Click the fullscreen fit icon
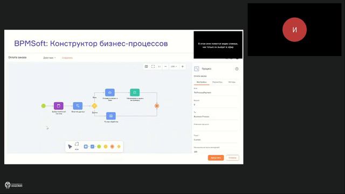This screenshot has height=194, width=345. coord(153,66)
